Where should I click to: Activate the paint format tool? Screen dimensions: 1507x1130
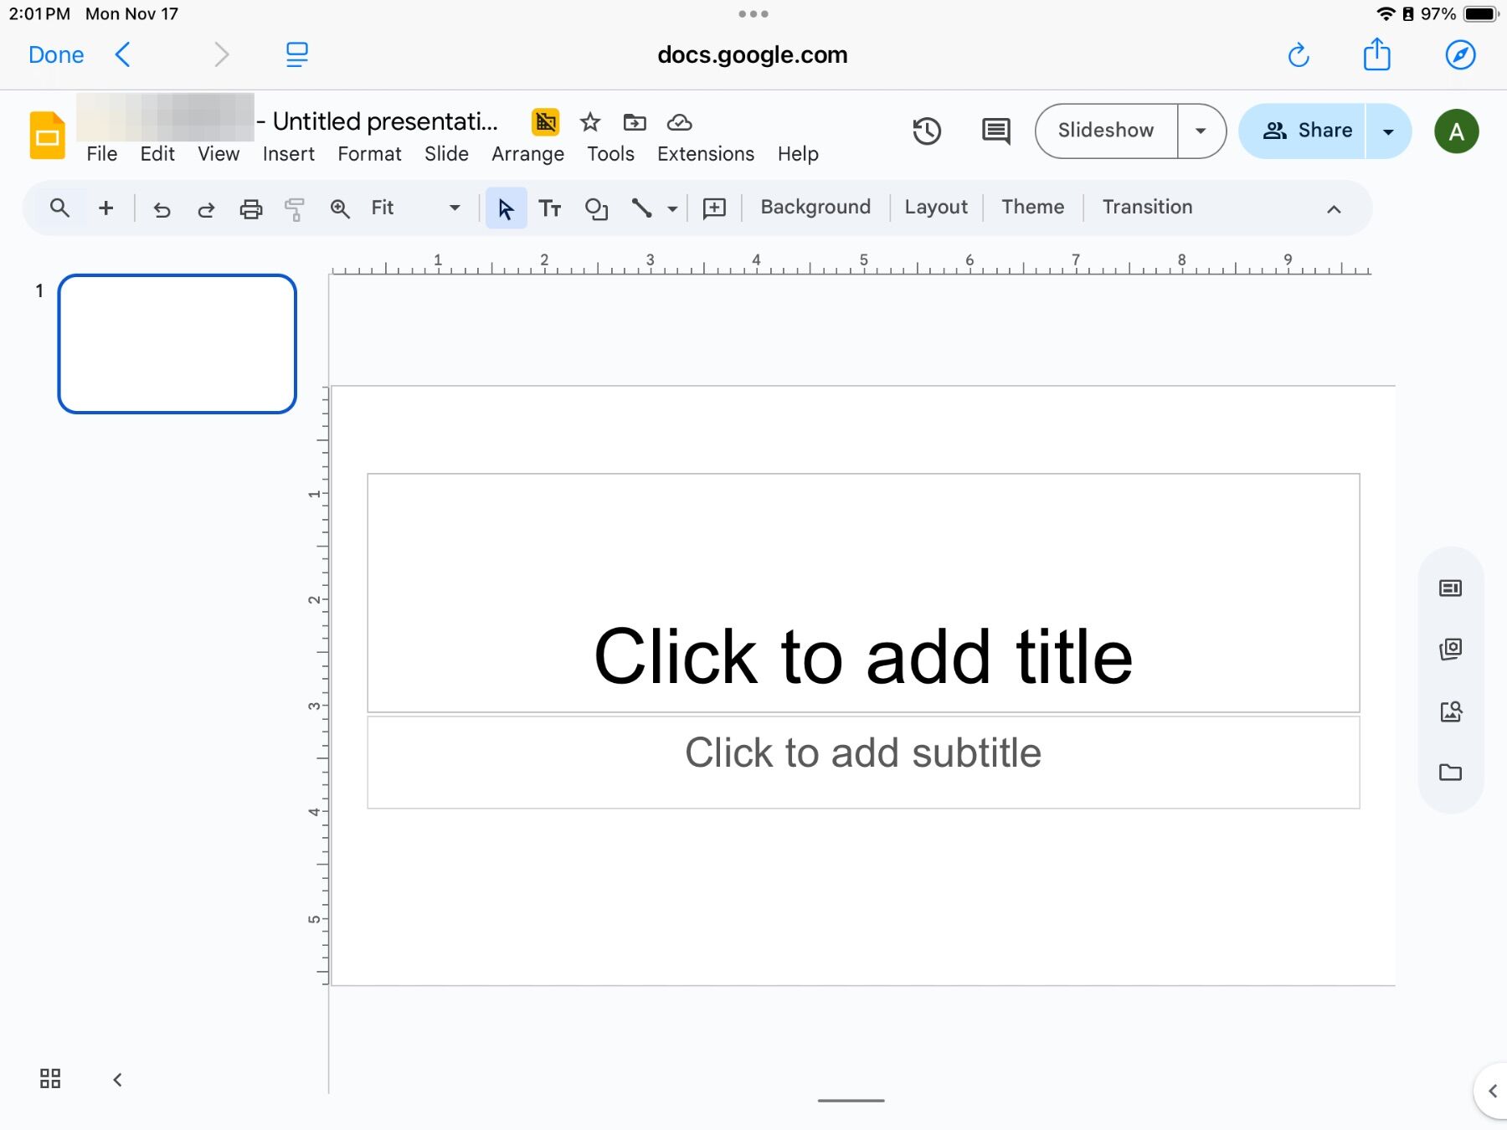pos(295,208)
